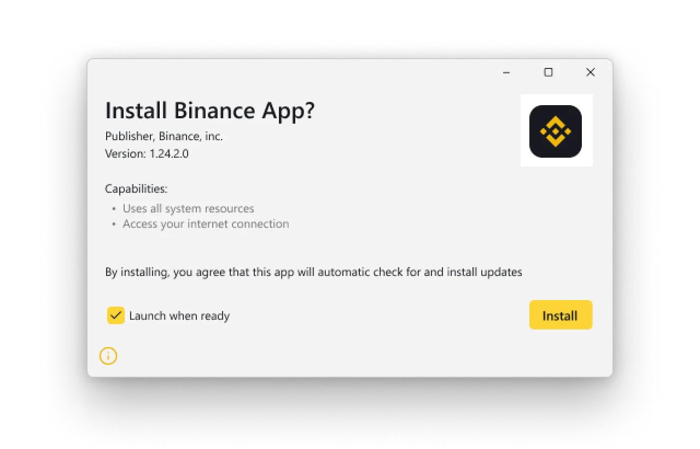
Task: Click the Capabilities: label
Action: pos(136,189)
